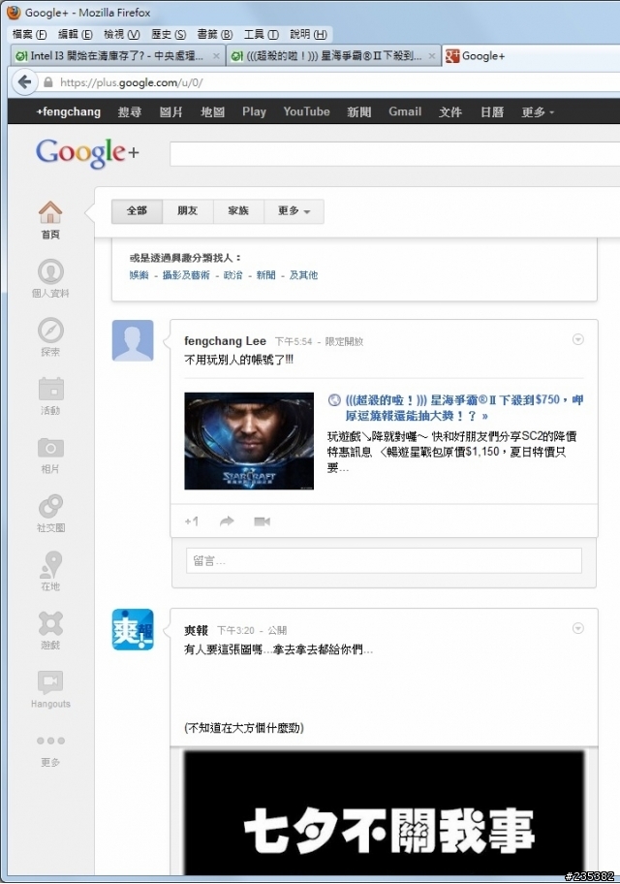Click 文件 in the Google bar
Viewport: 620px width, 884px height.
point(450,112)
